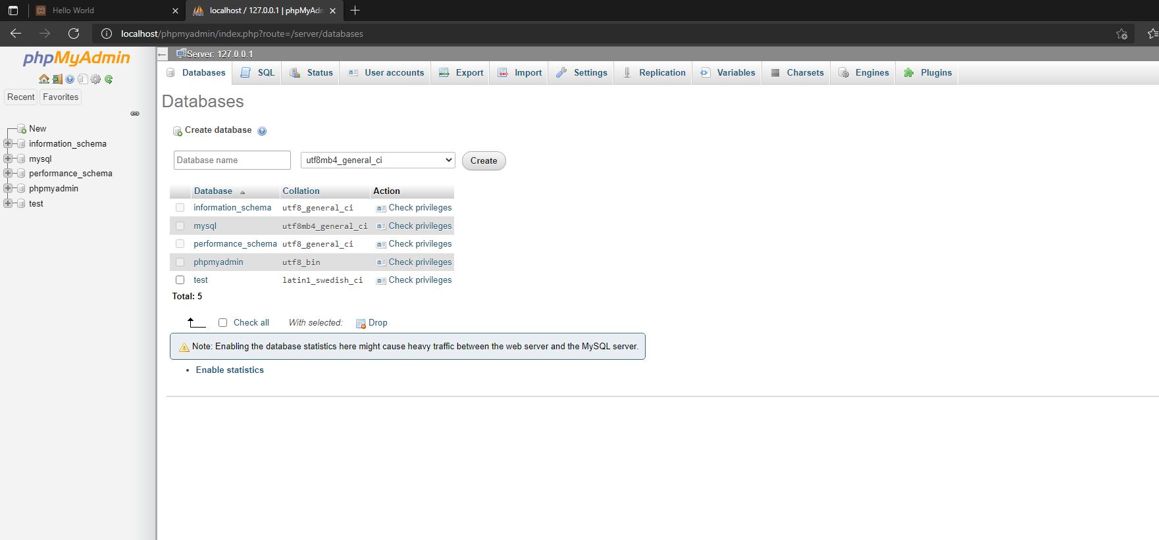This screenshot has width=1159, height=540.
Task: Enable the Check all checkbox
Action: tap(222, 323)
